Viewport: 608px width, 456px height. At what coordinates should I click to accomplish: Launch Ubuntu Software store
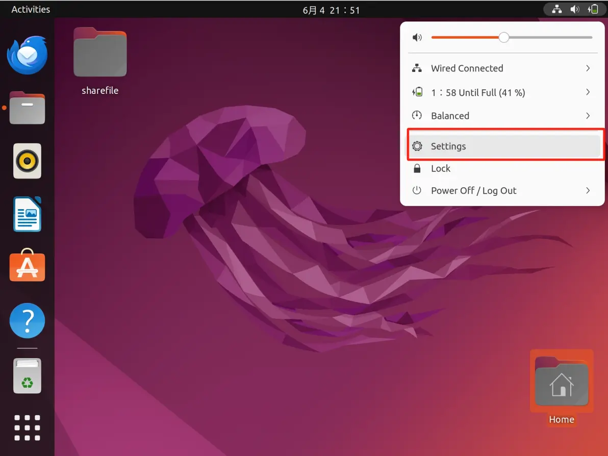[x=27, y=265]
